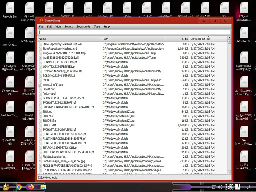256x192 pixels.
Task: Select the Latest.dat file icon
Action: pyautogui.click(x=40, y=89)
